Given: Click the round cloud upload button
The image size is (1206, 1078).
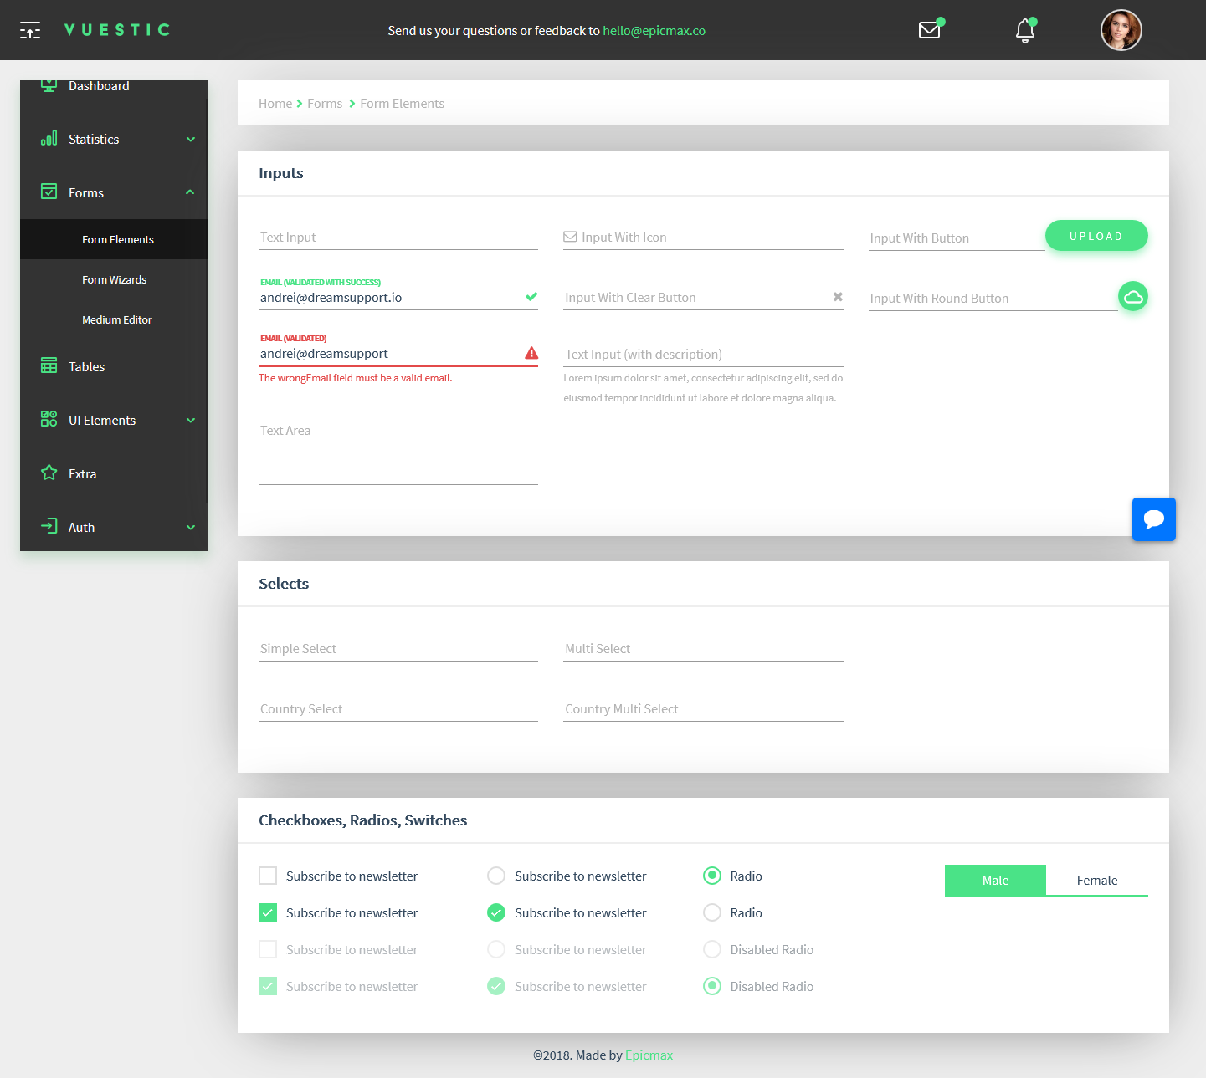Looking at the screenshot, I should point(1133,296).
